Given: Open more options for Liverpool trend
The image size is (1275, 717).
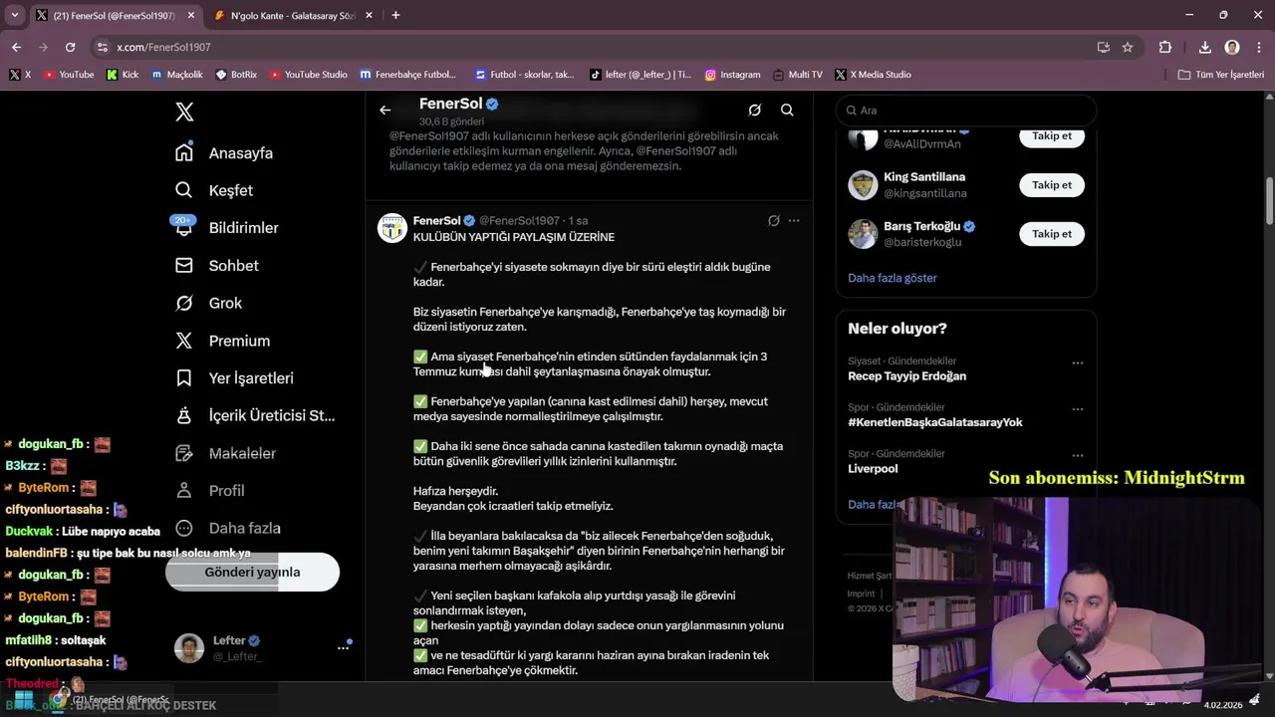Looking at the screenshot, I should [x=1077, y=456].
